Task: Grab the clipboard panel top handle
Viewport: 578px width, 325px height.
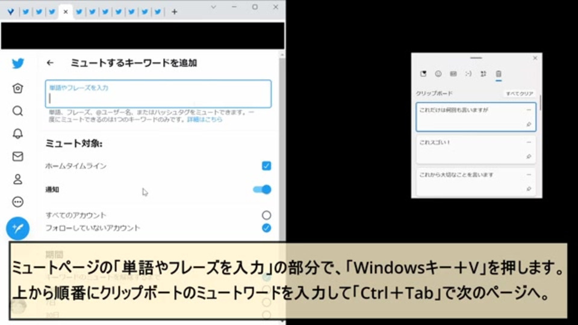Action: click(476, 58)
